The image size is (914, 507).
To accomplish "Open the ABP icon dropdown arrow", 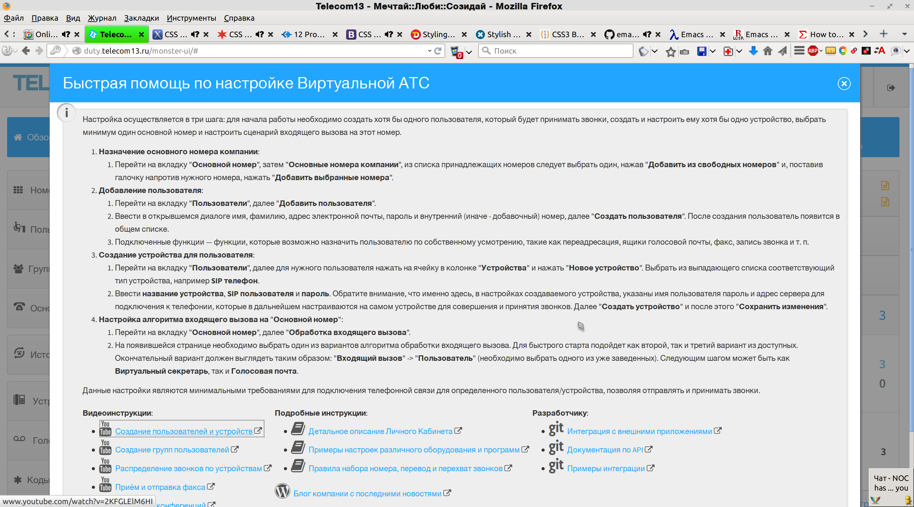I will point(821,51).
